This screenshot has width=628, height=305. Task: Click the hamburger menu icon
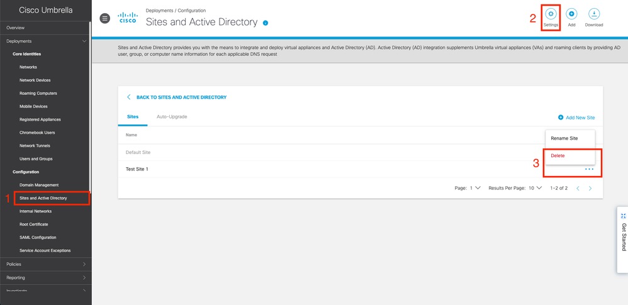point(105,18)
